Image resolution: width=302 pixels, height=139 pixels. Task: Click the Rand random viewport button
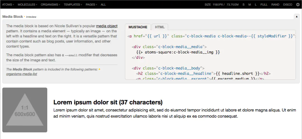275,4
